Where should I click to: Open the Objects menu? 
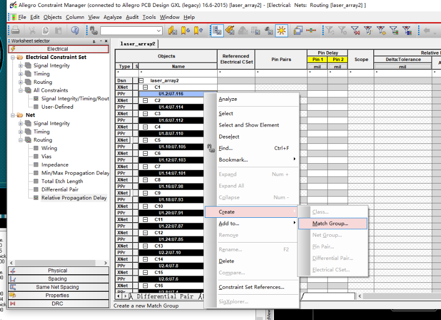click(52, 17)
